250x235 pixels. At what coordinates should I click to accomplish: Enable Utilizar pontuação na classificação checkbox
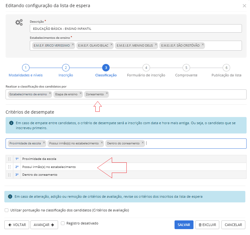point(7,210)
